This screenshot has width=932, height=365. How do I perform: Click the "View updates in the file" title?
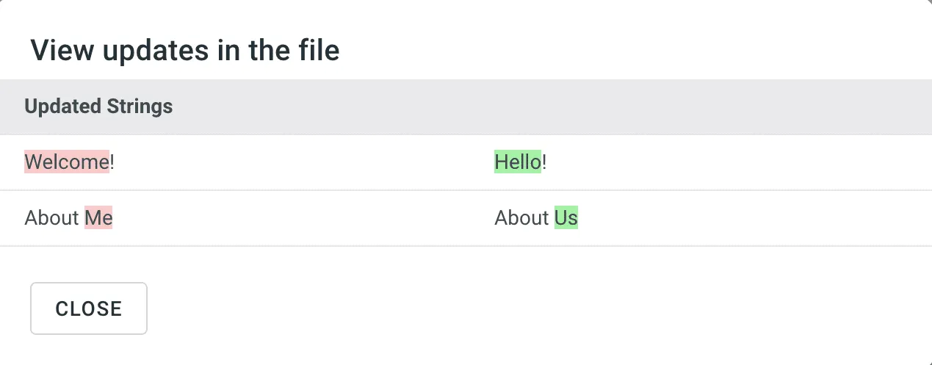pos(184,51)
